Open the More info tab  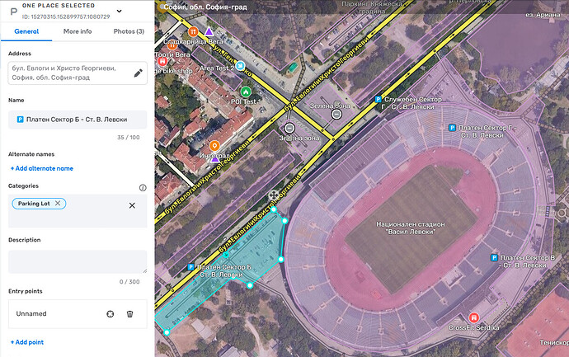78,31
